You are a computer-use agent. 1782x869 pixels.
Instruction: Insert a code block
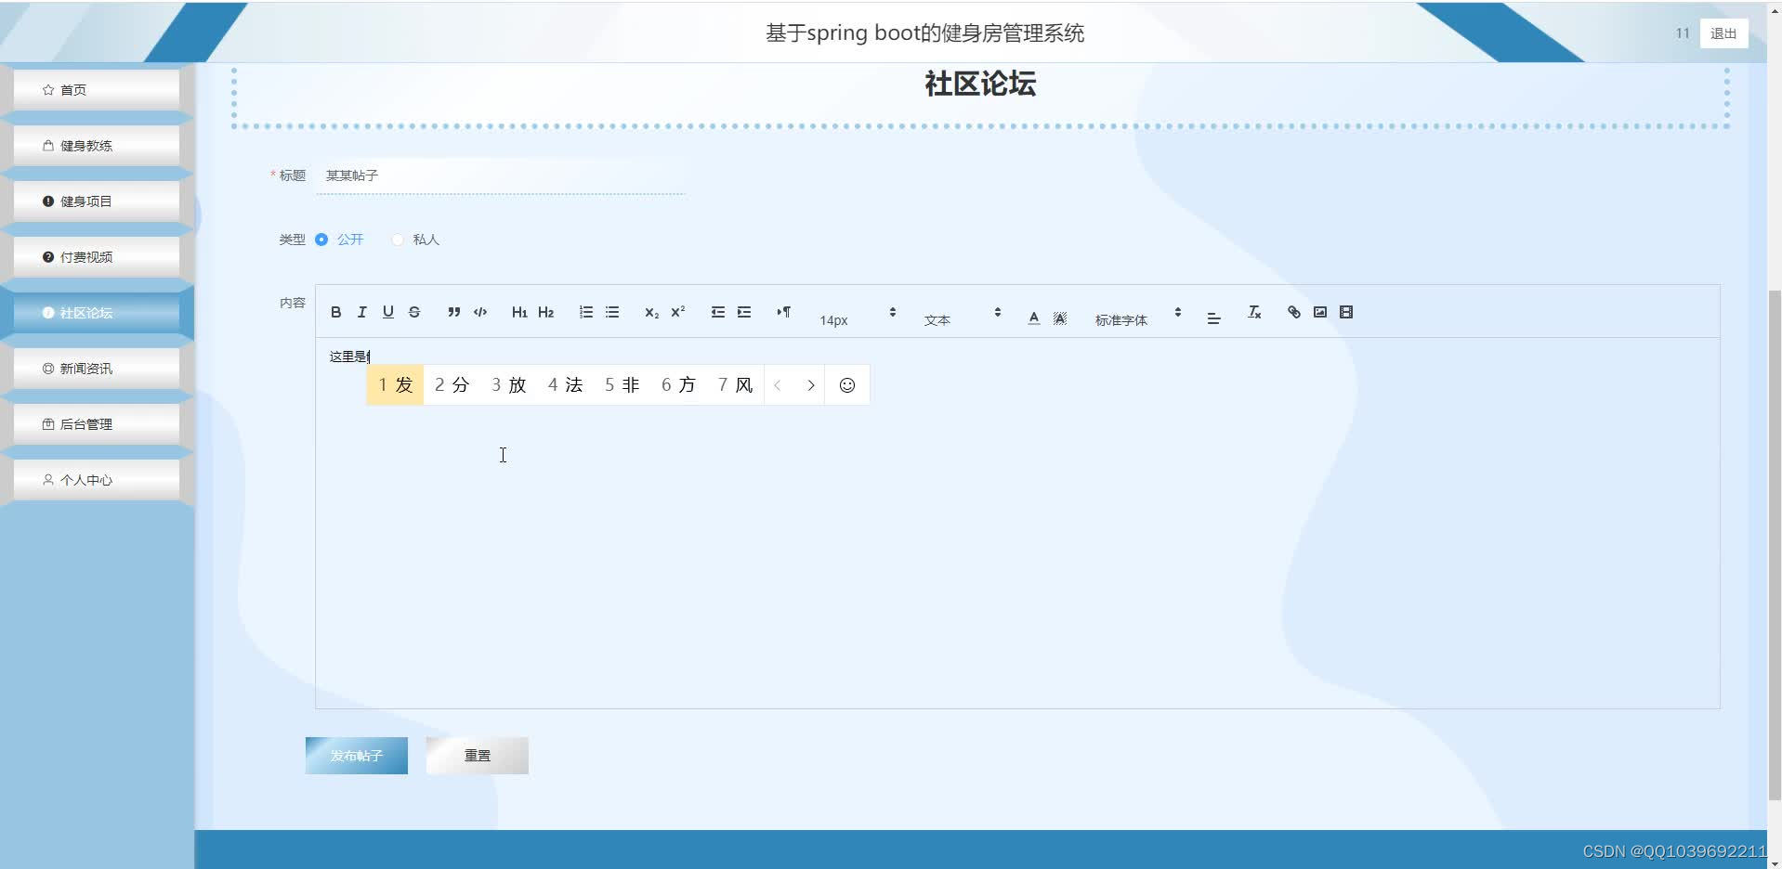click(480, 312)
